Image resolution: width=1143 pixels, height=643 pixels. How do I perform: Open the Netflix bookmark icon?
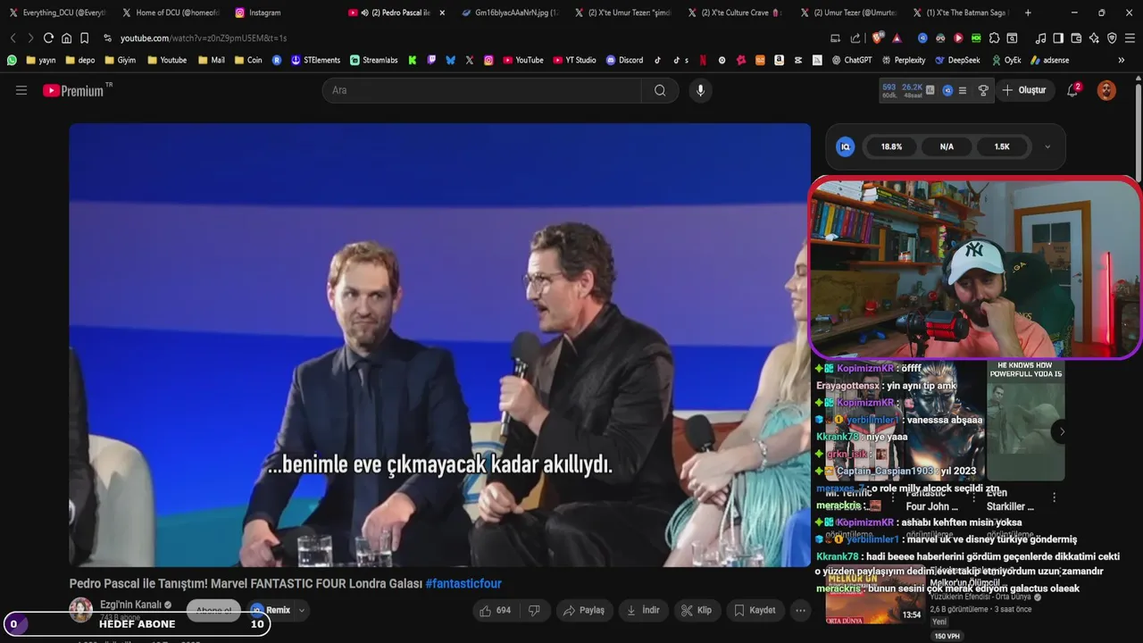703,60
